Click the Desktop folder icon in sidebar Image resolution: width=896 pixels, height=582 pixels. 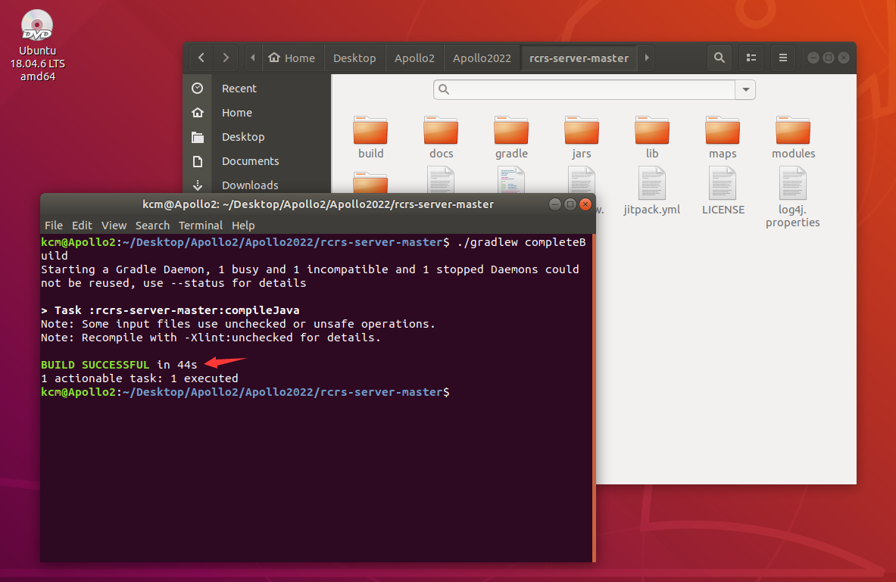pos(198,137)
